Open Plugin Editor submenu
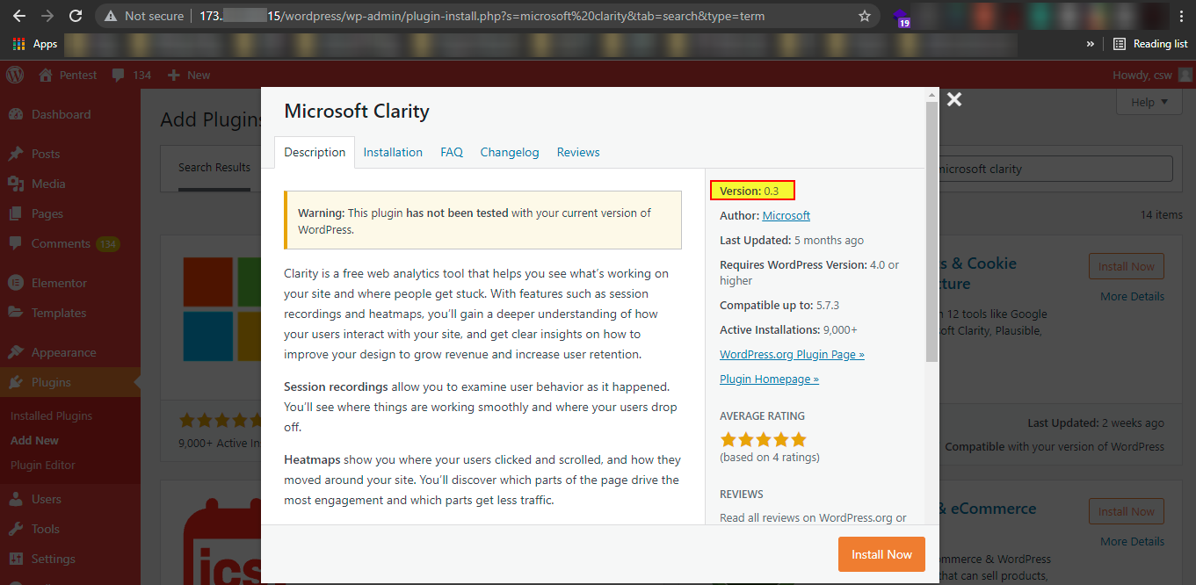Viewport: 1196px width, 585px height. 43,465
